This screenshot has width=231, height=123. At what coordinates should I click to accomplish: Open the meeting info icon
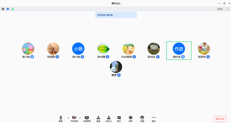pyautogui.click(x=3, y=9)
